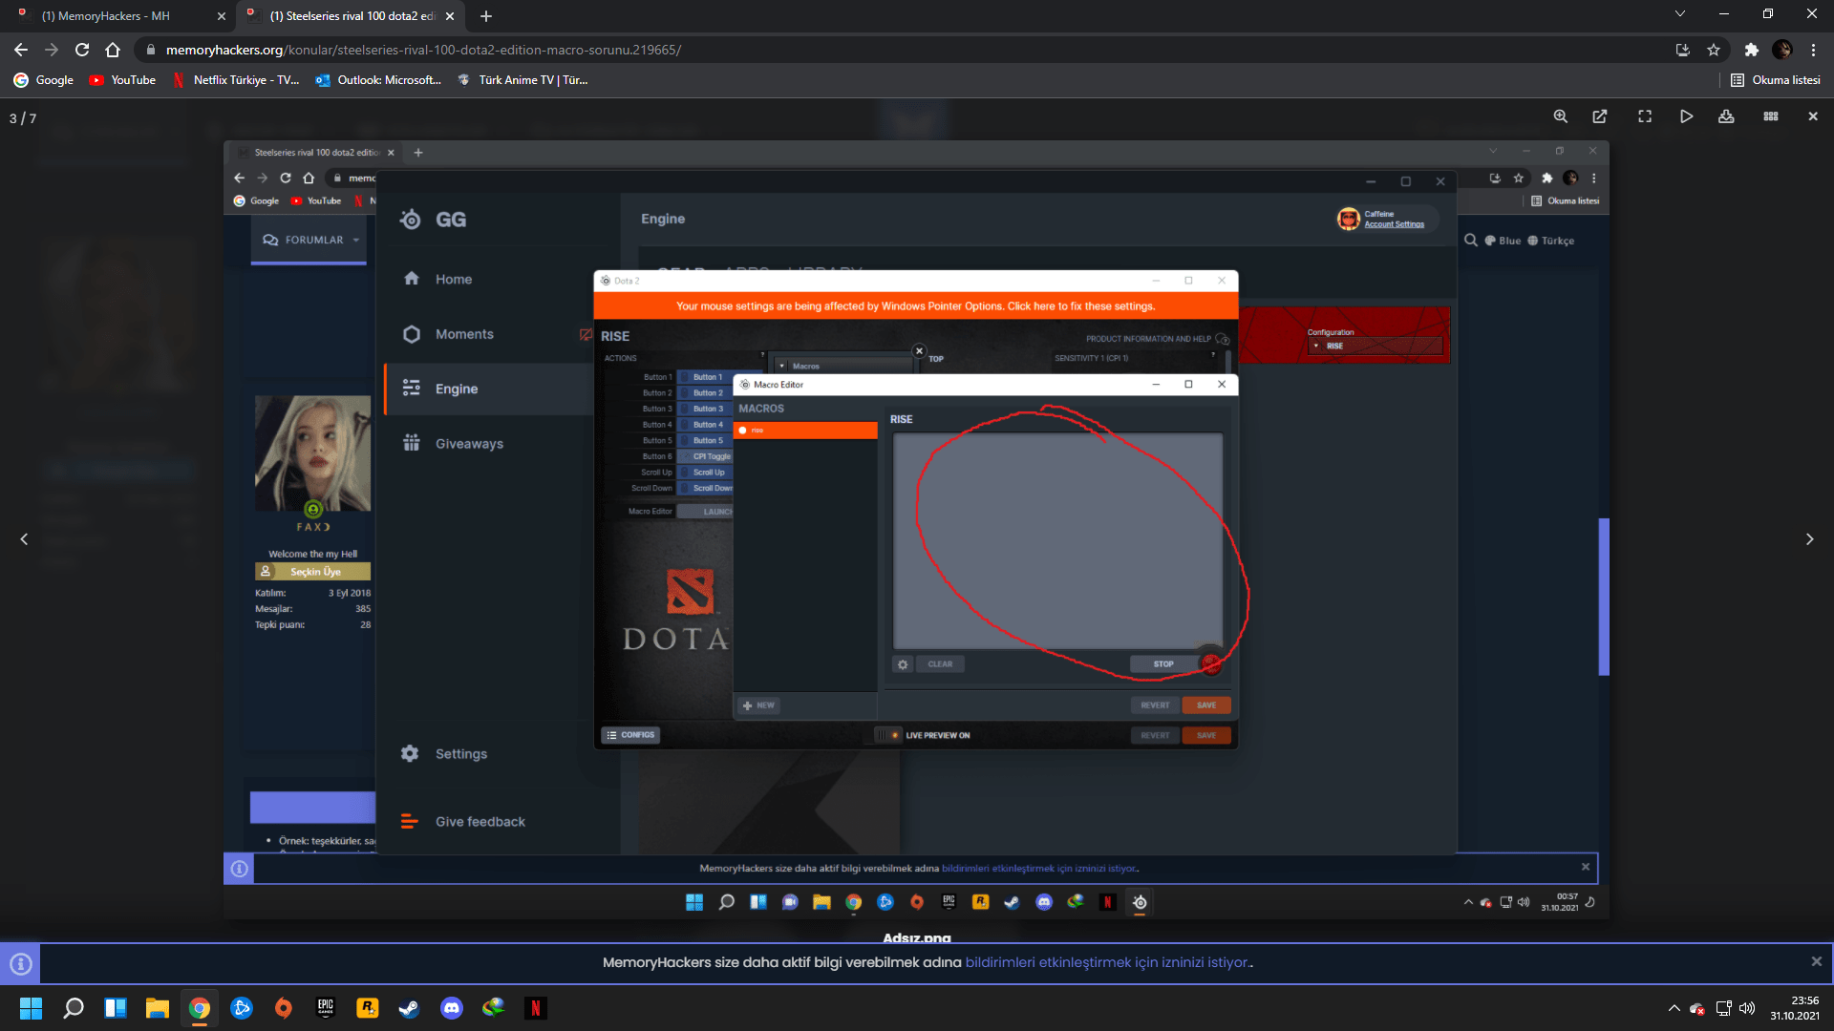Open the Okuma listesi reading list in the outer bookmarks bar
Screen dimensions: 1834x1031
(1776, 80)
